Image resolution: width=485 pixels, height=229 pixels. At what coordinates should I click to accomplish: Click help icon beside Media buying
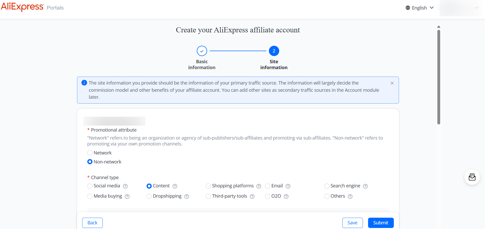coord(127,196)
